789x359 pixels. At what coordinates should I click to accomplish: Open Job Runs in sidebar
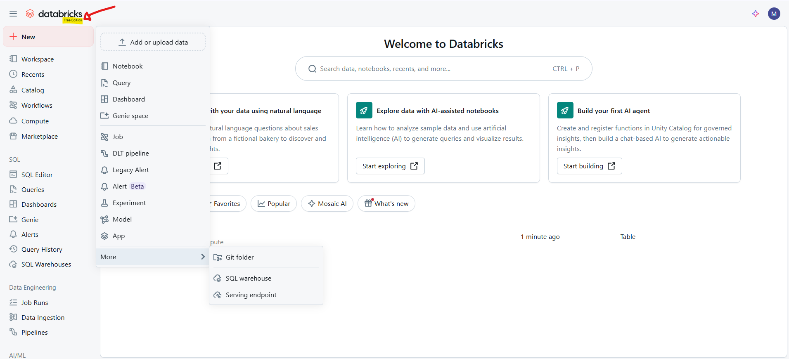tap(35, 302)
